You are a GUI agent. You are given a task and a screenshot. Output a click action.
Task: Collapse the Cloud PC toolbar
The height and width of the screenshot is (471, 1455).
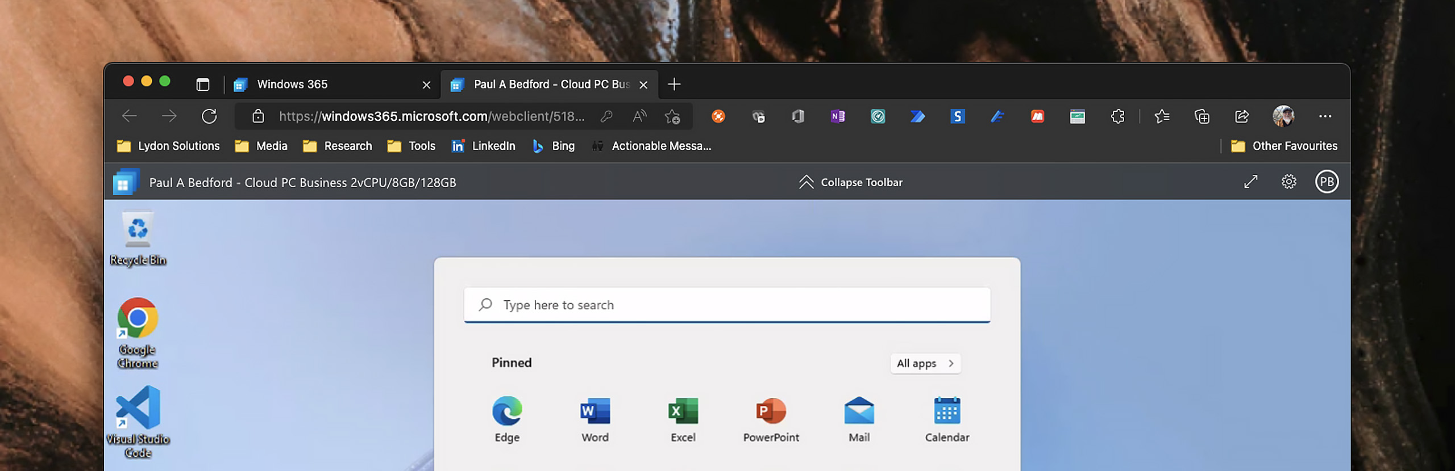850,182
